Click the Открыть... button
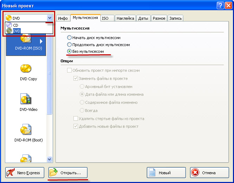Viewport: 234px width, 183px height. tap(68, 173)
